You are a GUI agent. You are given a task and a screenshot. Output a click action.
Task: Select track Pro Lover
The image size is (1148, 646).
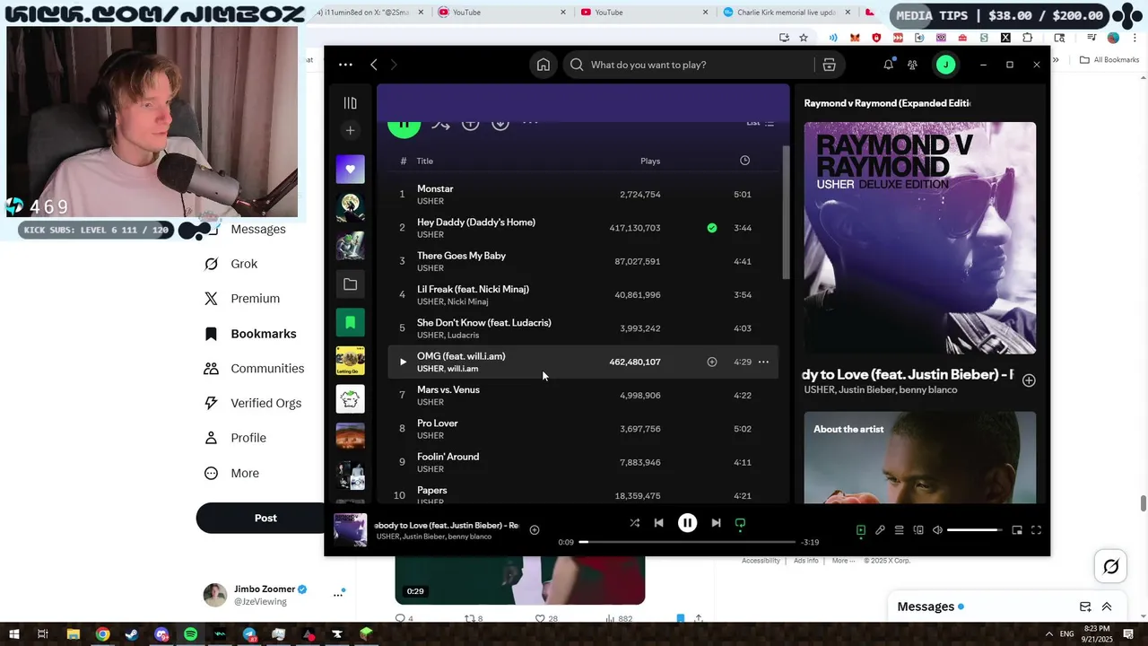pyautogui.click(x=583, y=429)
